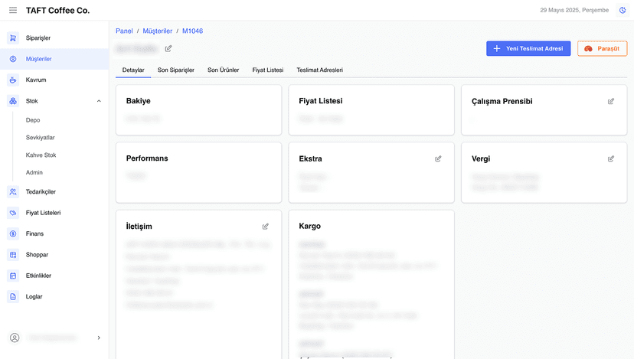Expand the user profile chevron
The image size is (634, 359).
coord(99,338)
